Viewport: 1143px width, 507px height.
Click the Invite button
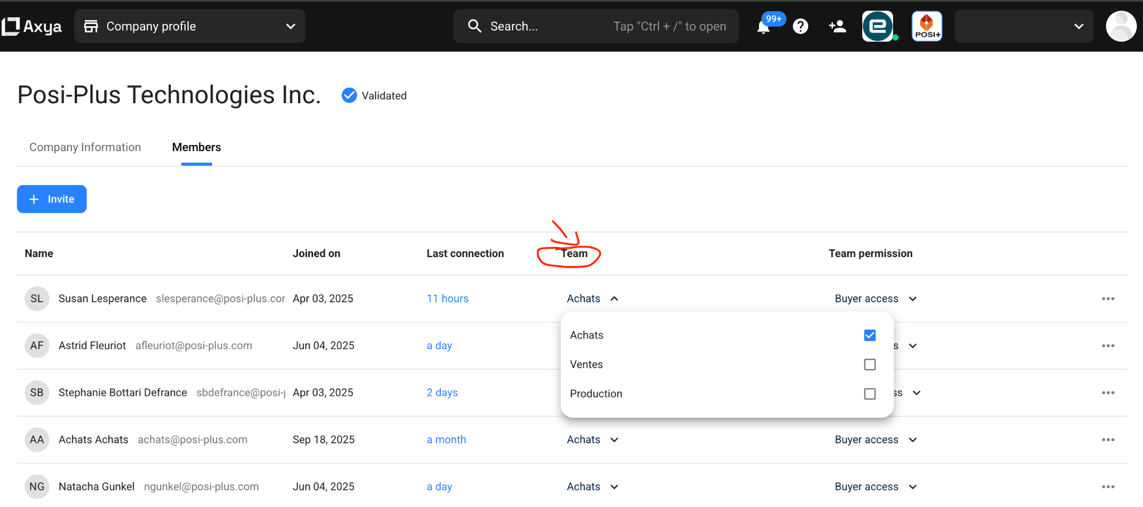click(52, 199)
